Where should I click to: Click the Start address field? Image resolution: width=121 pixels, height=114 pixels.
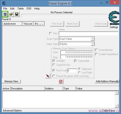[x=77, y=52]
